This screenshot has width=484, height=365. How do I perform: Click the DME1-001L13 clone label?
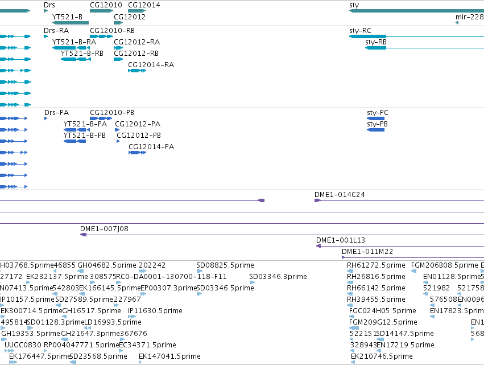tap(341, 240)
